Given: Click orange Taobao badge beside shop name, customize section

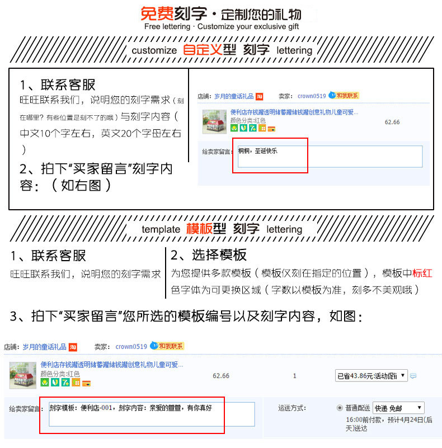Looking at the screenshot, I should 259,97.
